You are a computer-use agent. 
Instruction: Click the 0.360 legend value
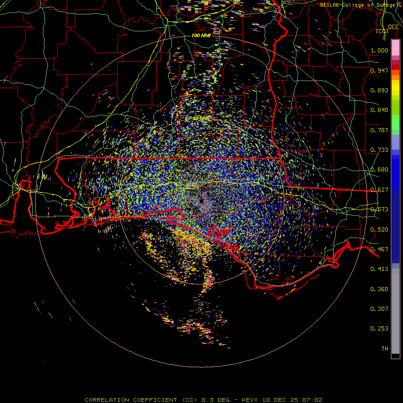[x=379, y=289]
